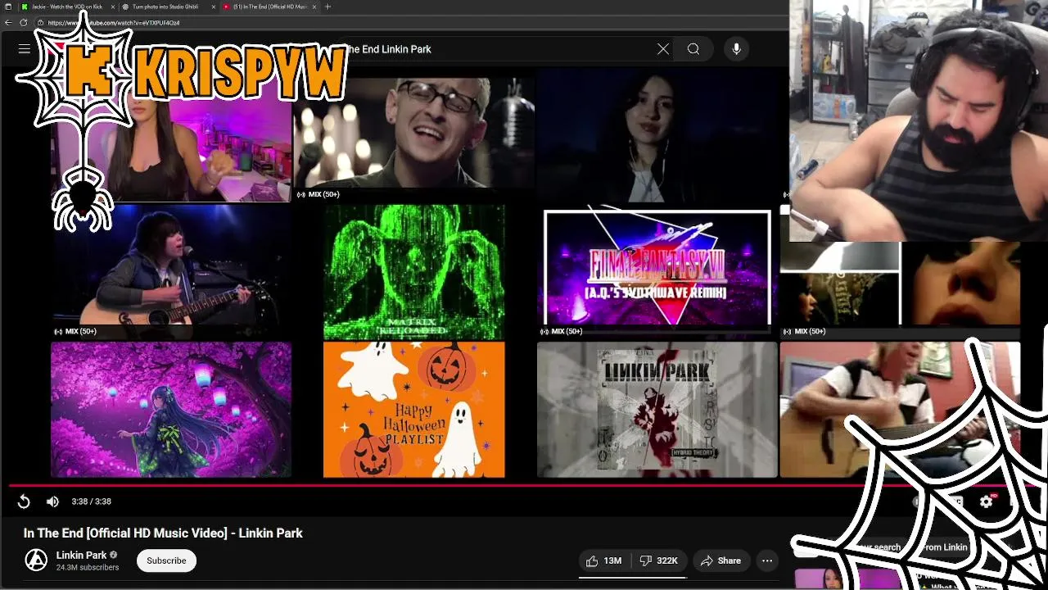
Task: Click the 3:38 / 3:38 time display
Action: tap(91, 501)
